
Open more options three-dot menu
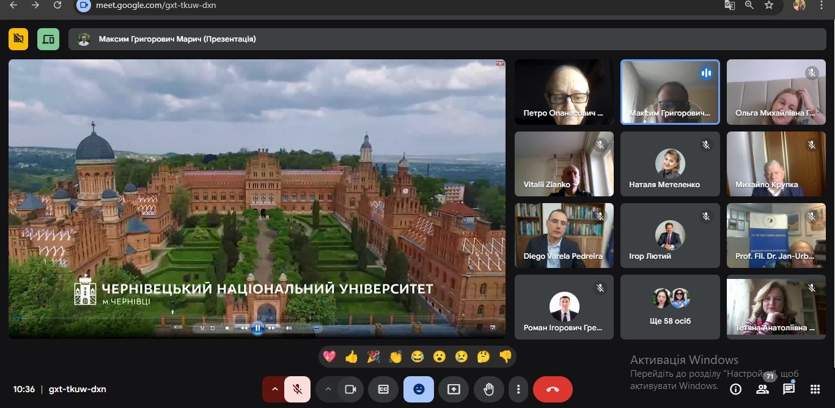coord(518,389)
